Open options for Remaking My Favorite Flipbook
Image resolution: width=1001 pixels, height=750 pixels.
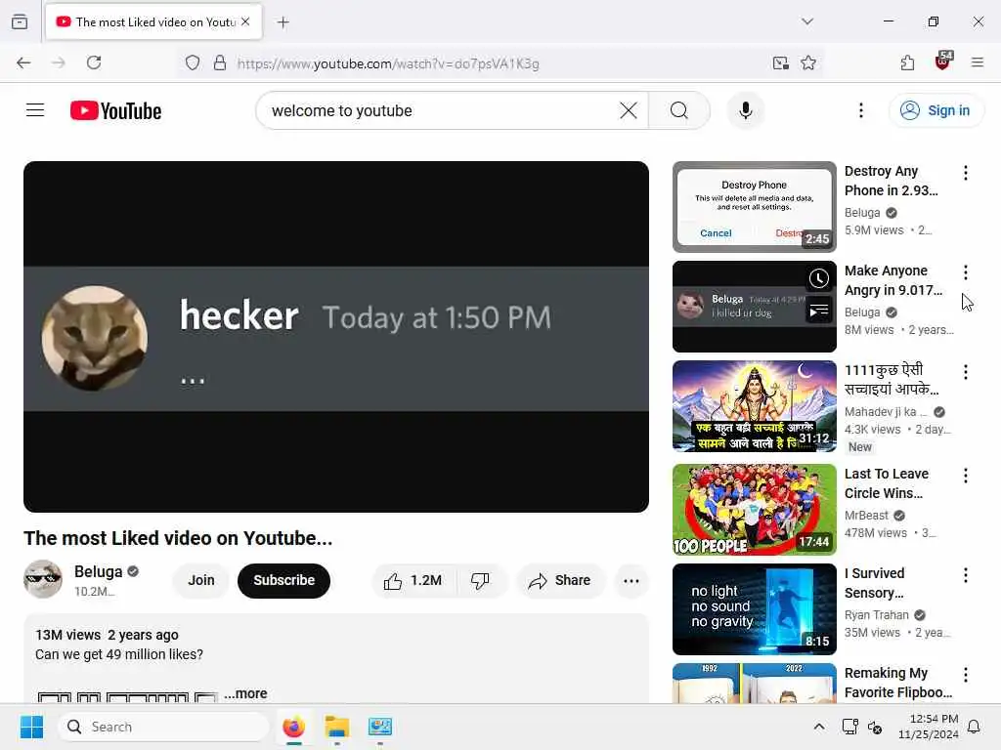click(x=965, y=674)
